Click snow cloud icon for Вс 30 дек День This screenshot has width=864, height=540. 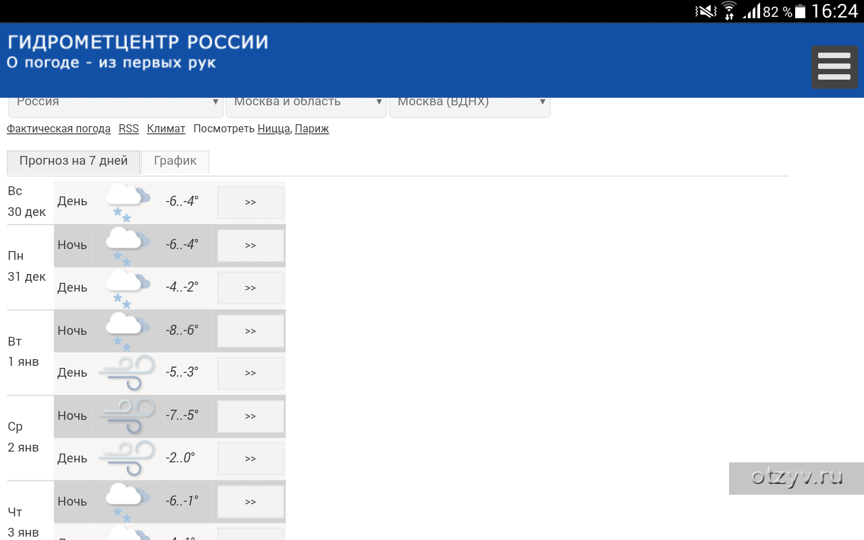tap(127, 202)
